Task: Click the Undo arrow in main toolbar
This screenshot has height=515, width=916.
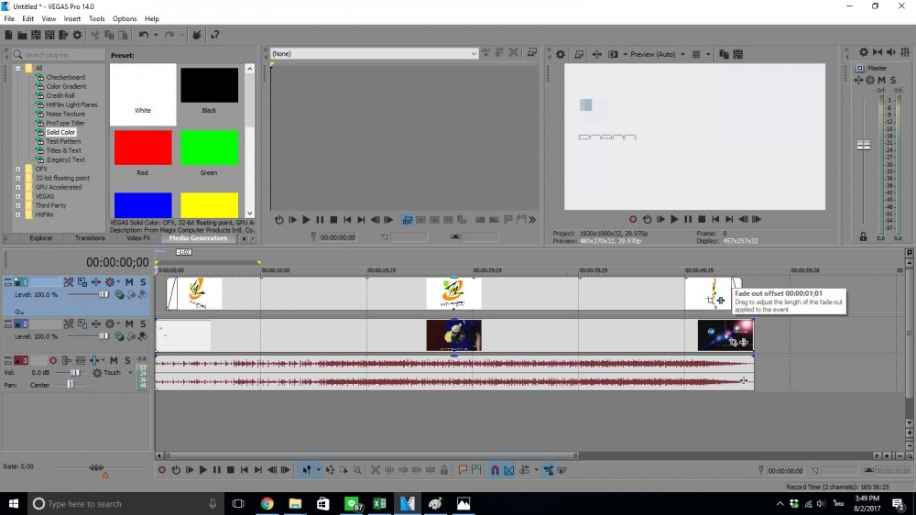Action: [x=144, y=35]
